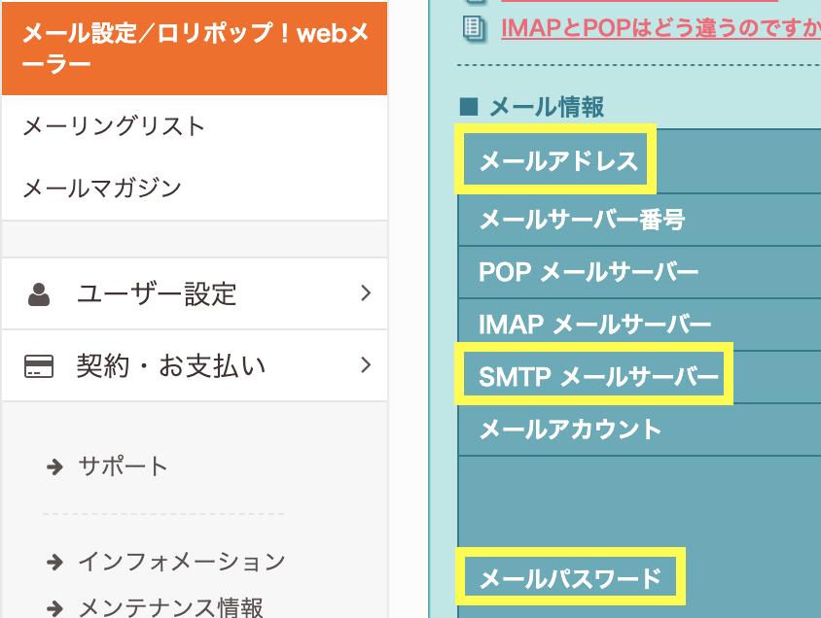Click the highlighted メールパスワード row label
Image resolution: width=821 pixels, height=618 pixels.
coord(570,579)
